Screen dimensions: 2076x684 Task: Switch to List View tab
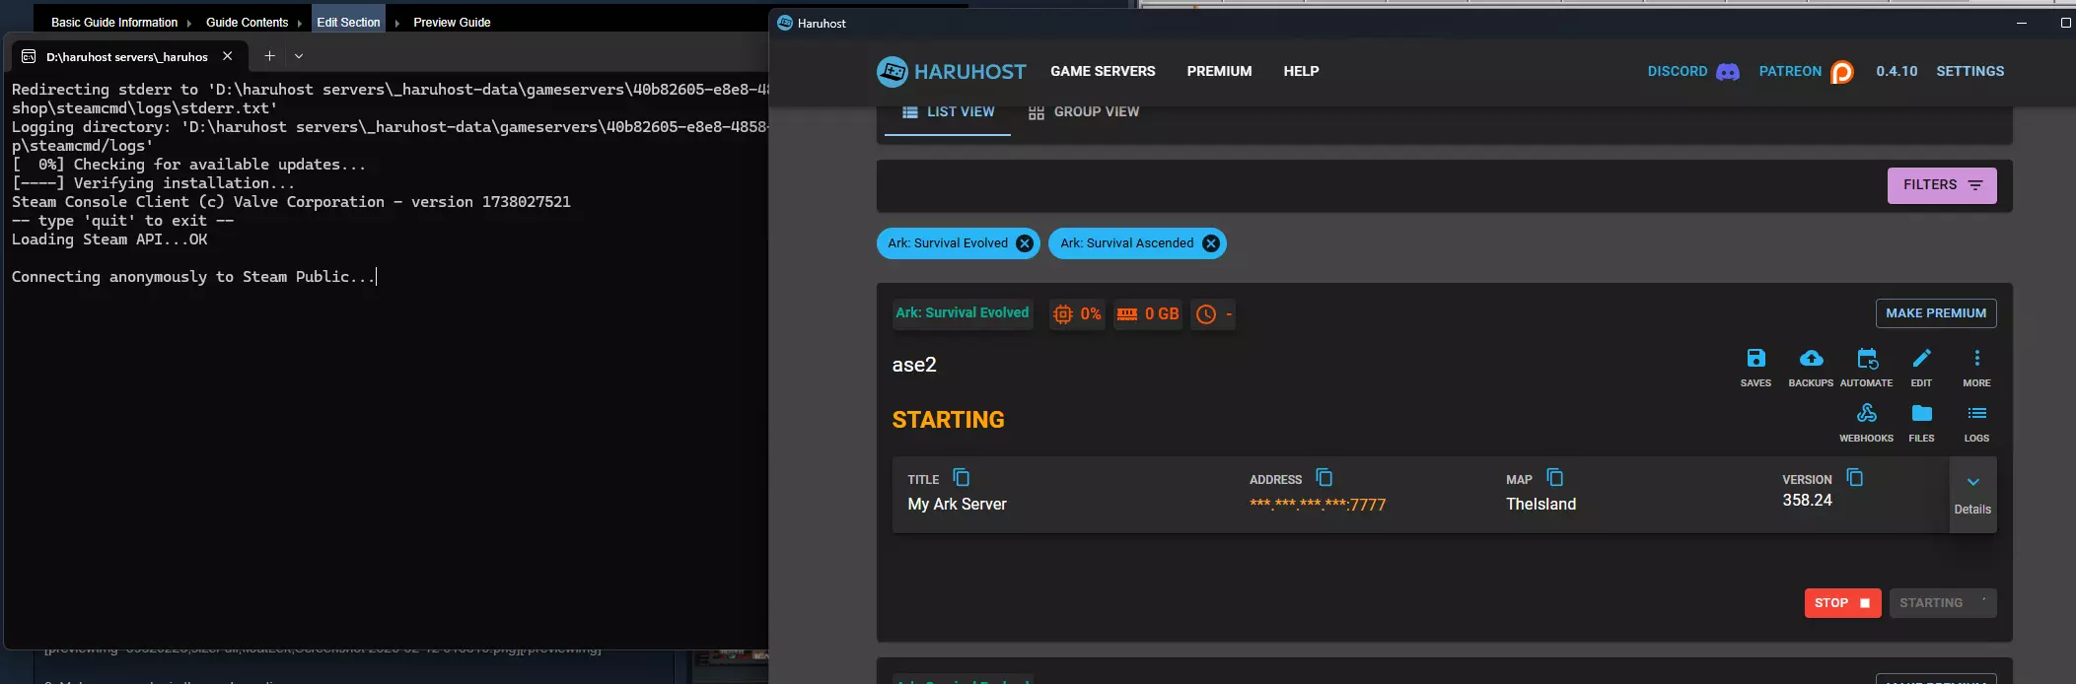coord(948,112)
